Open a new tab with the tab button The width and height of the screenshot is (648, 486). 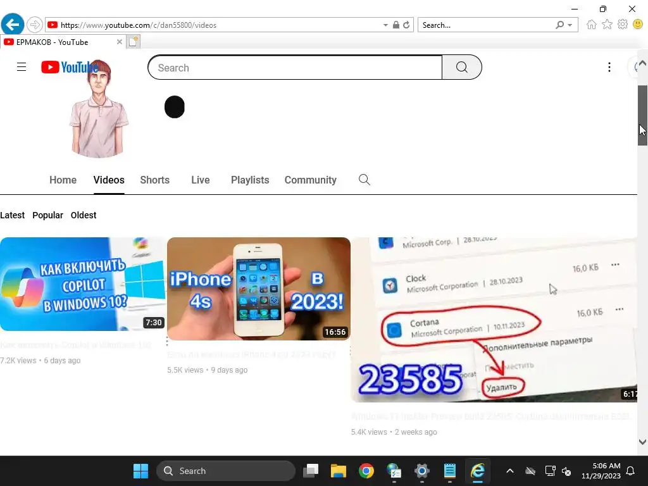[133, 42]
